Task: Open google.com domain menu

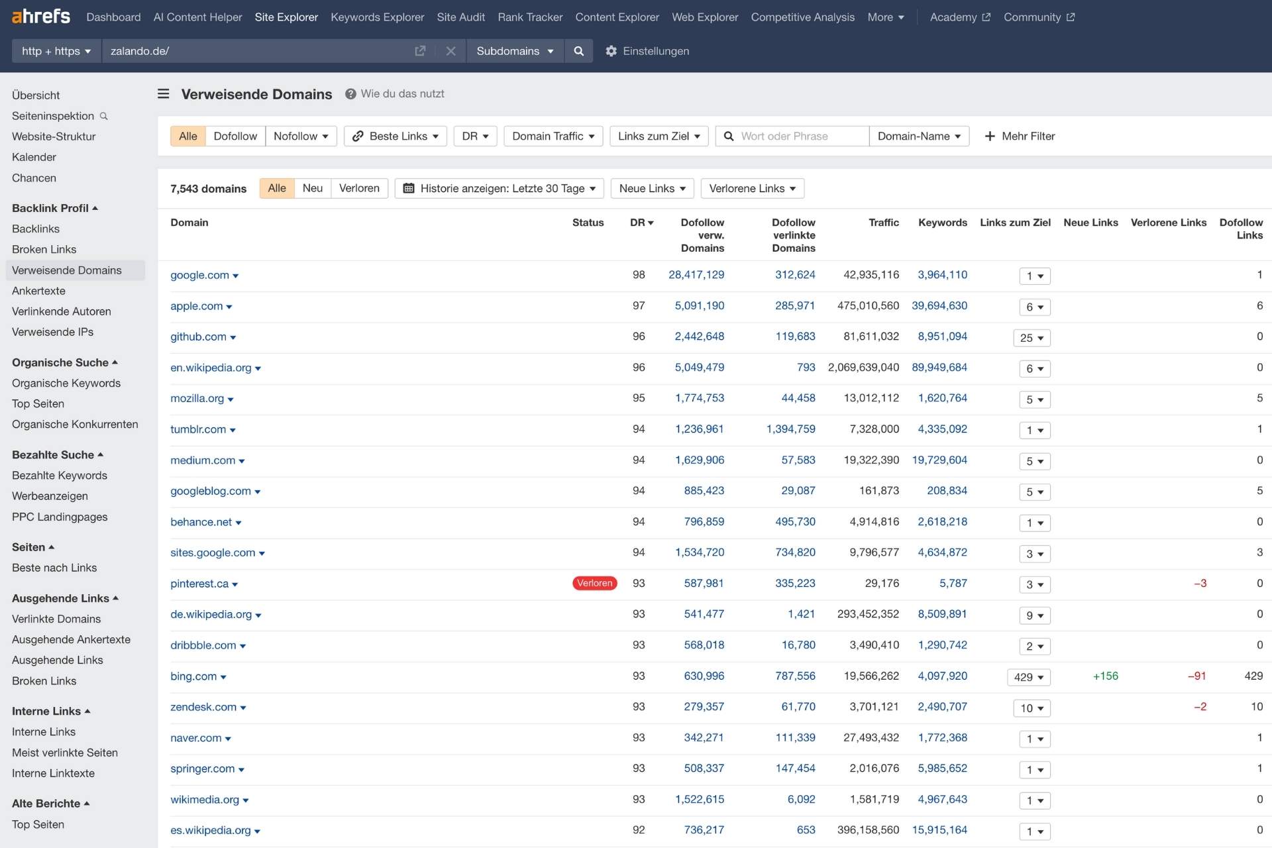Action: [235, 276]
